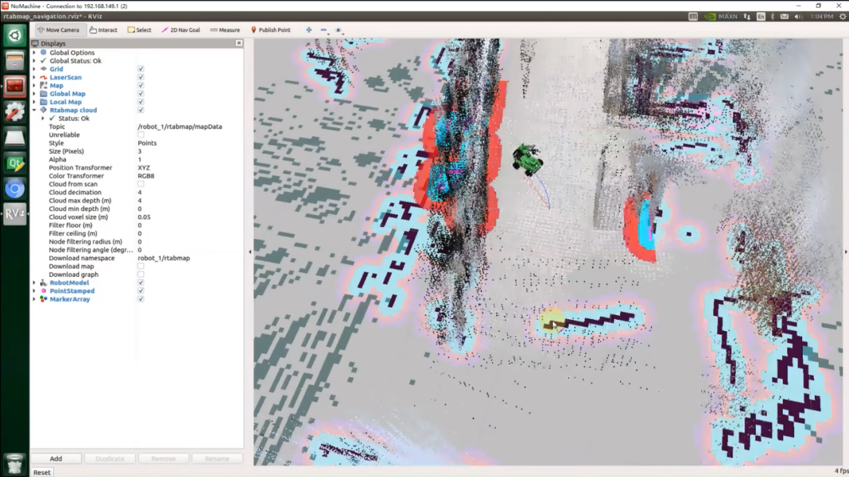Open the red terminal-like dock app
The image size is (849, 477).
[x=15, y=86]
